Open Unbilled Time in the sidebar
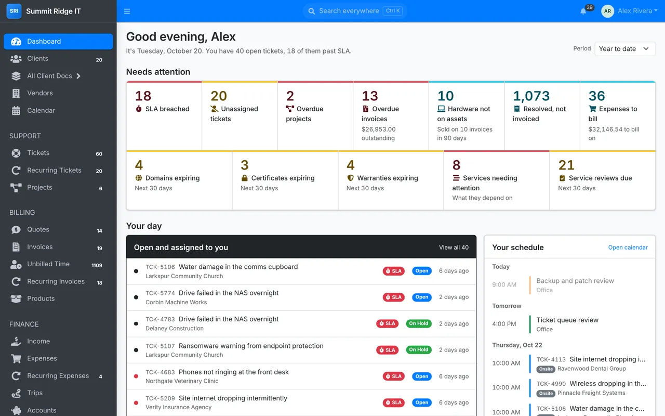The height and width of the screenshot is (416, 665). [58, 264]
